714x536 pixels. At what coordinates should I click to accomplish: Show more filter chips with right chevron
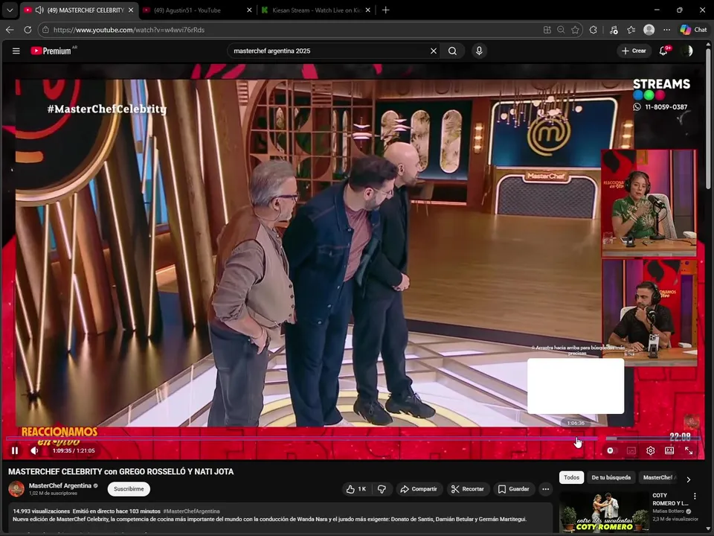pyautogui.click(x=689, y=479)
